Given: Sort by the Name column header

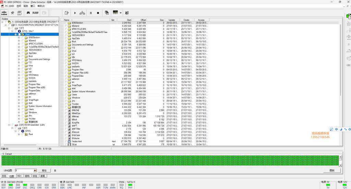Looking at the screenshot, I should (x=87, y=20).
